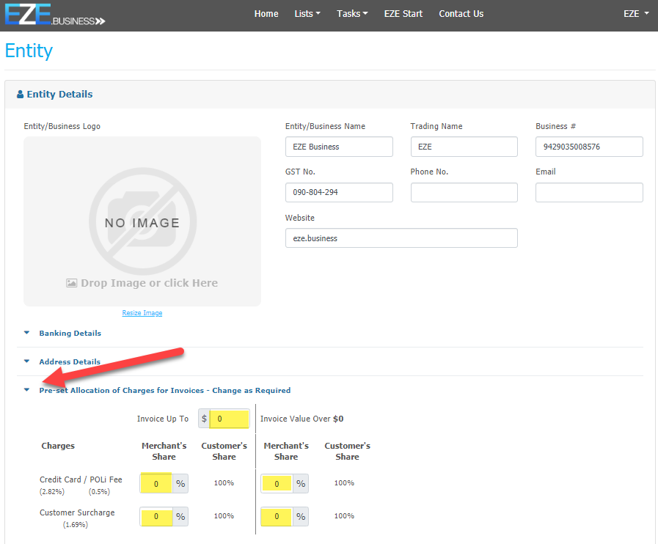Focus the Business # field
Viewport: 658px width, 544px height.
pyautogui.click(x=589, y=147)
